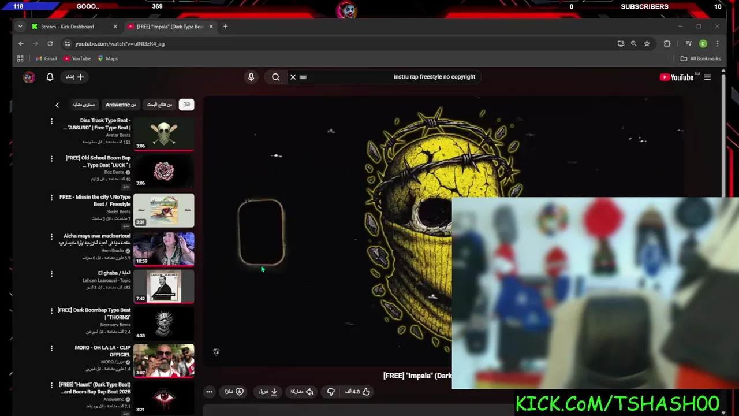739x416 pixels.
Task: Open the Maps bookmark
Action: [x=107, y=58]
